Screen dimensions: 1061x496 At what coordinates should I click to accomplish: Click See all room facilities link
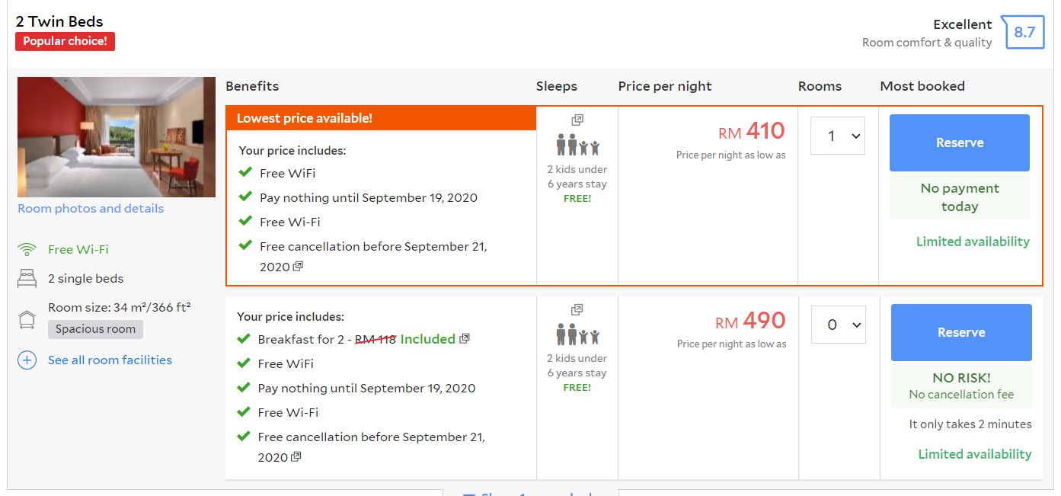click(x=110, y=360)
